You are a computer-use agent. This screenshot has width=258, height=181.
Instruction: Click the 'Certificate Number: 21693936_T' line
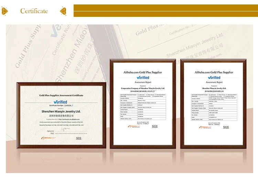coord(61,106)
